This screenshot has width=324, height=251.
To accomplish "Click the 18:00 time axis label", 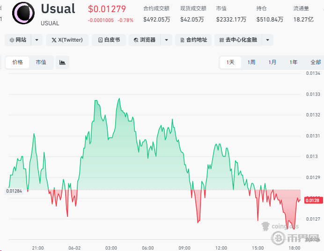I will click(x=295, y=248).
